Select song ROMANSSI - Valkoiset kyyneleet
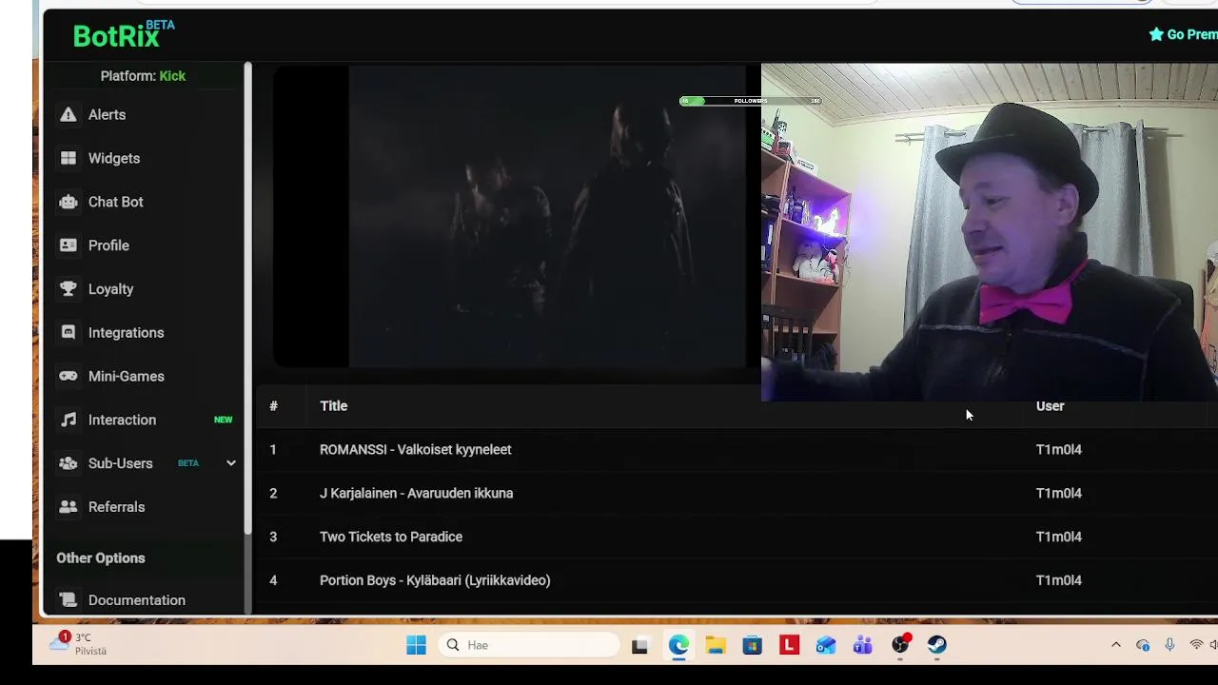Screen dimensions: 1218x685 click(x=415, y=449)
